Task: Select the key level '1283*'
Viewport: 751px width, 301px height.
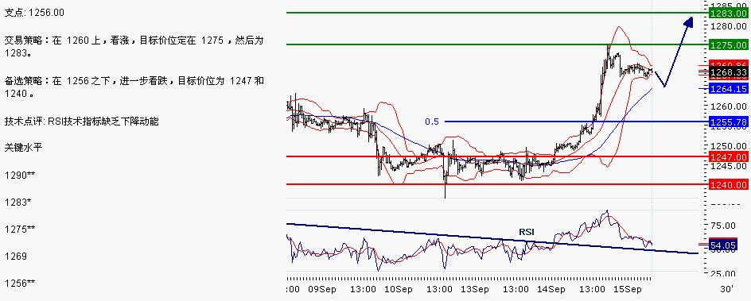Action: [18, 202]
